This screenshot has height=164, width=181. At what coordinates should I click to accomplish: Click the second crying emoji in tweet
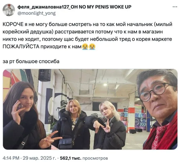(x=92, y=47)
